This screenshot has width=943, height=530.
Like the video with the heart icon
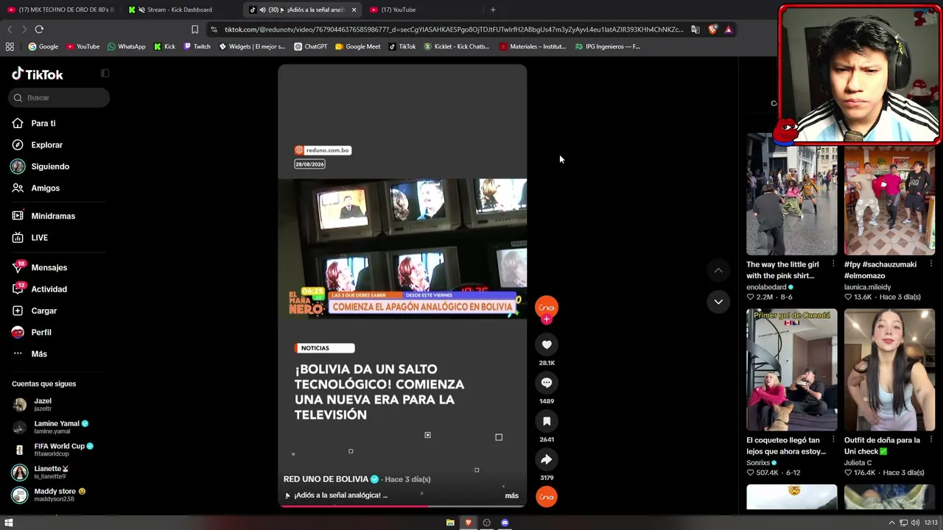[547, 344]
